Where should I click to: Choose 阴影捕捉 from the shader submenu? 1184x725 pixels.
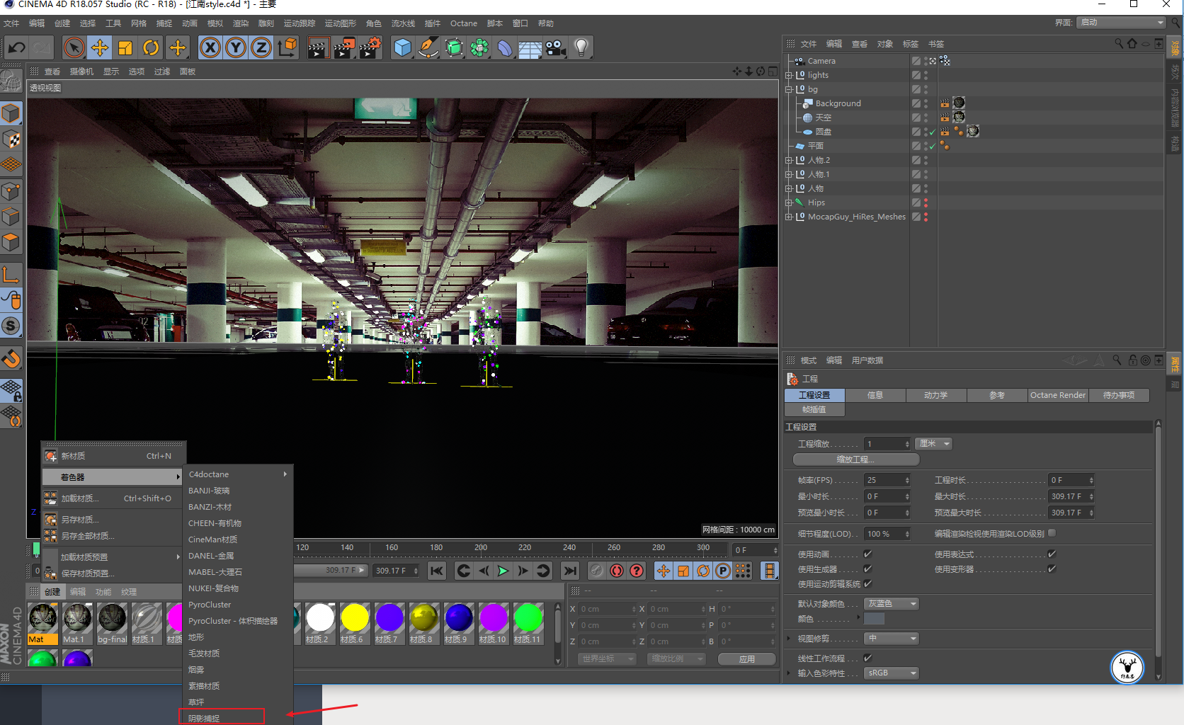coord(222,718)
